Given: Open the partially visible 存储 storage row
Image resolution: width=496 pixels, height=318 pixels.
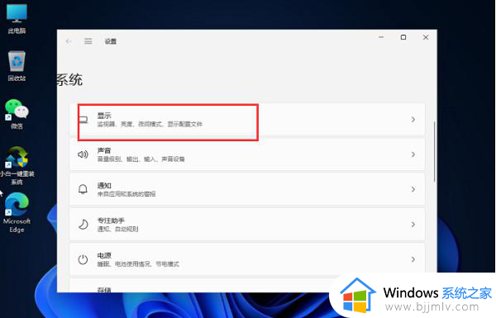Looking at the screenshot, I should (246, 286).
